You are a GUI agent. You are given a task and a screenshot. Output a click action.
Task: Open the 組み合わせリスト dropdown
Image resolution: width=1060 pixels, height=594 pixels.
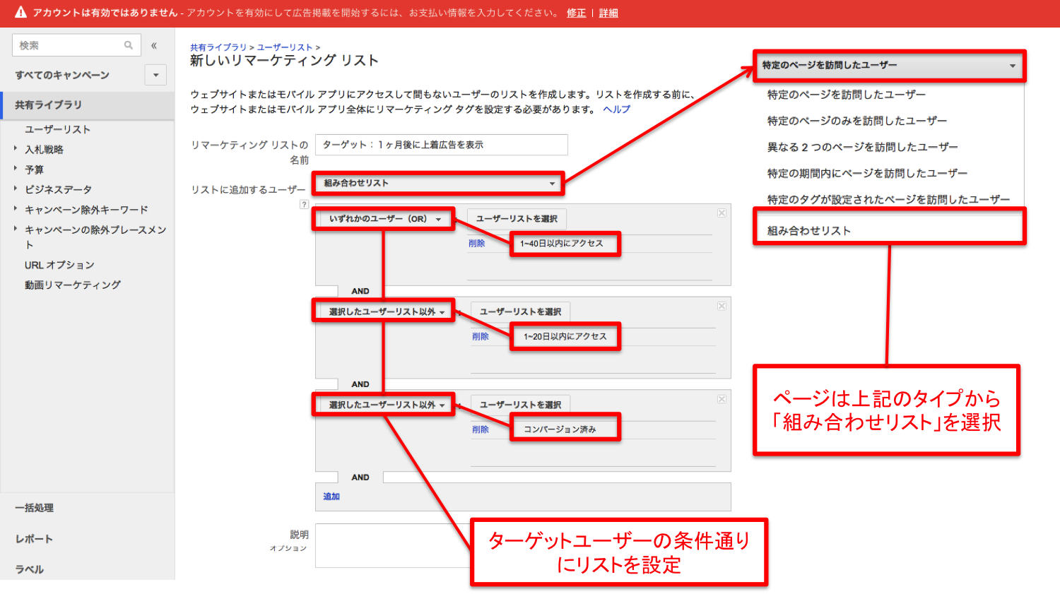[x=437, y=183]
